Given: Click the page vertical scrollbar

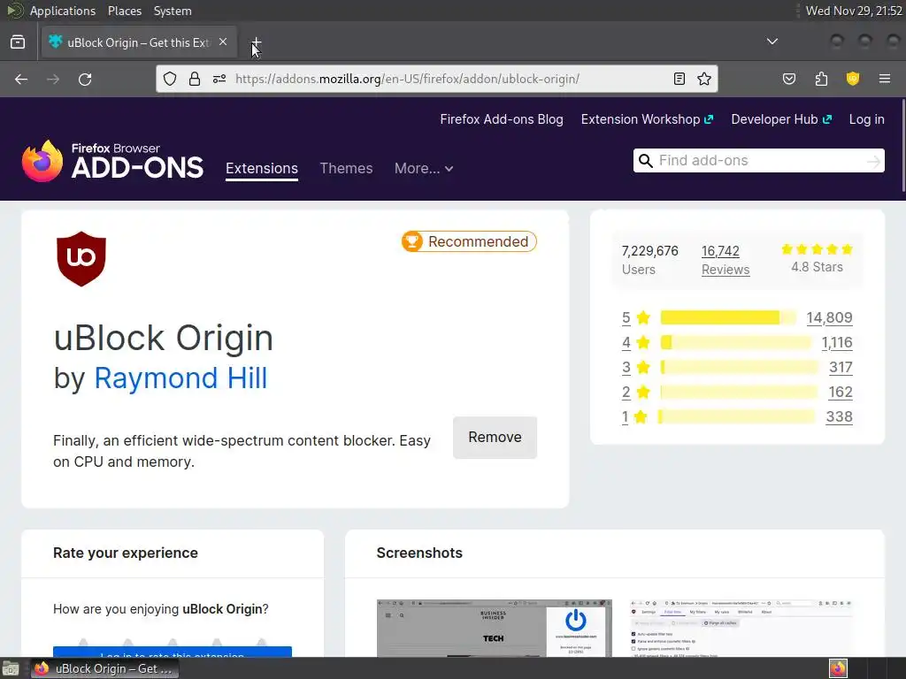Looking at the screenshot, I should pos(902,146).
